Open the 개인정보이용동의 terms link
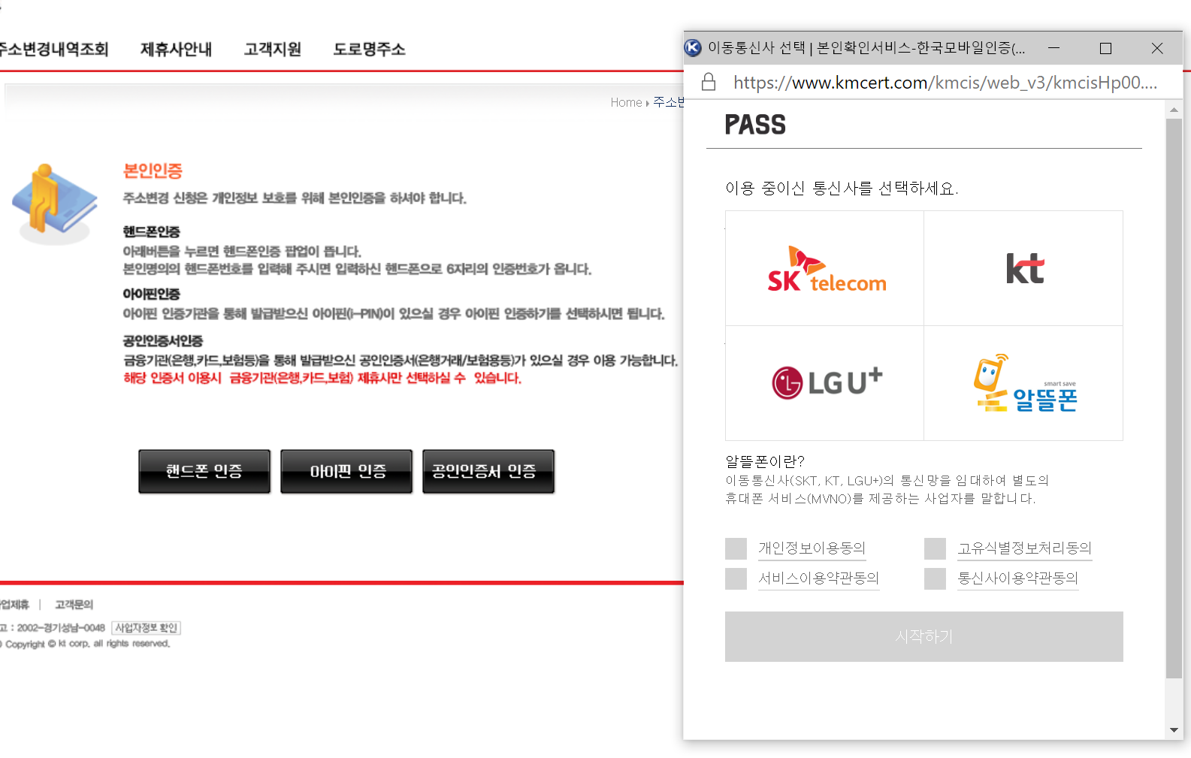Screen dimensions: 1191x758 pos(812,548)
